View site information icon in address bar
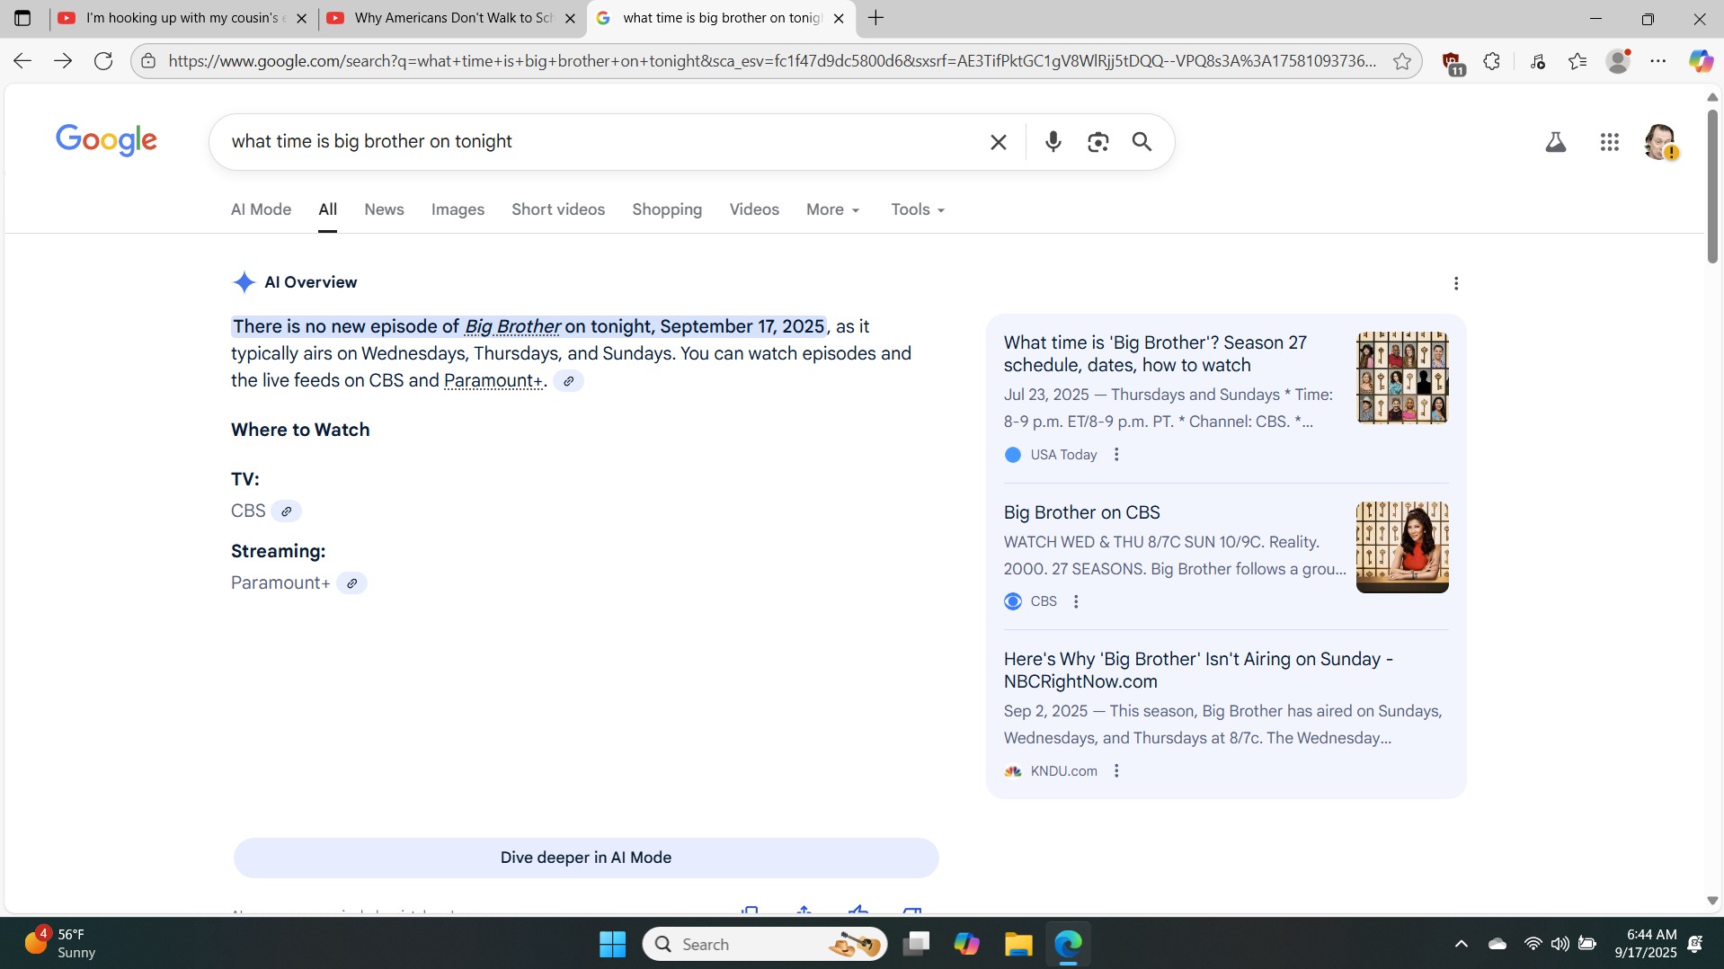This screenshot has width=1724, height=969. coord(148,61)
